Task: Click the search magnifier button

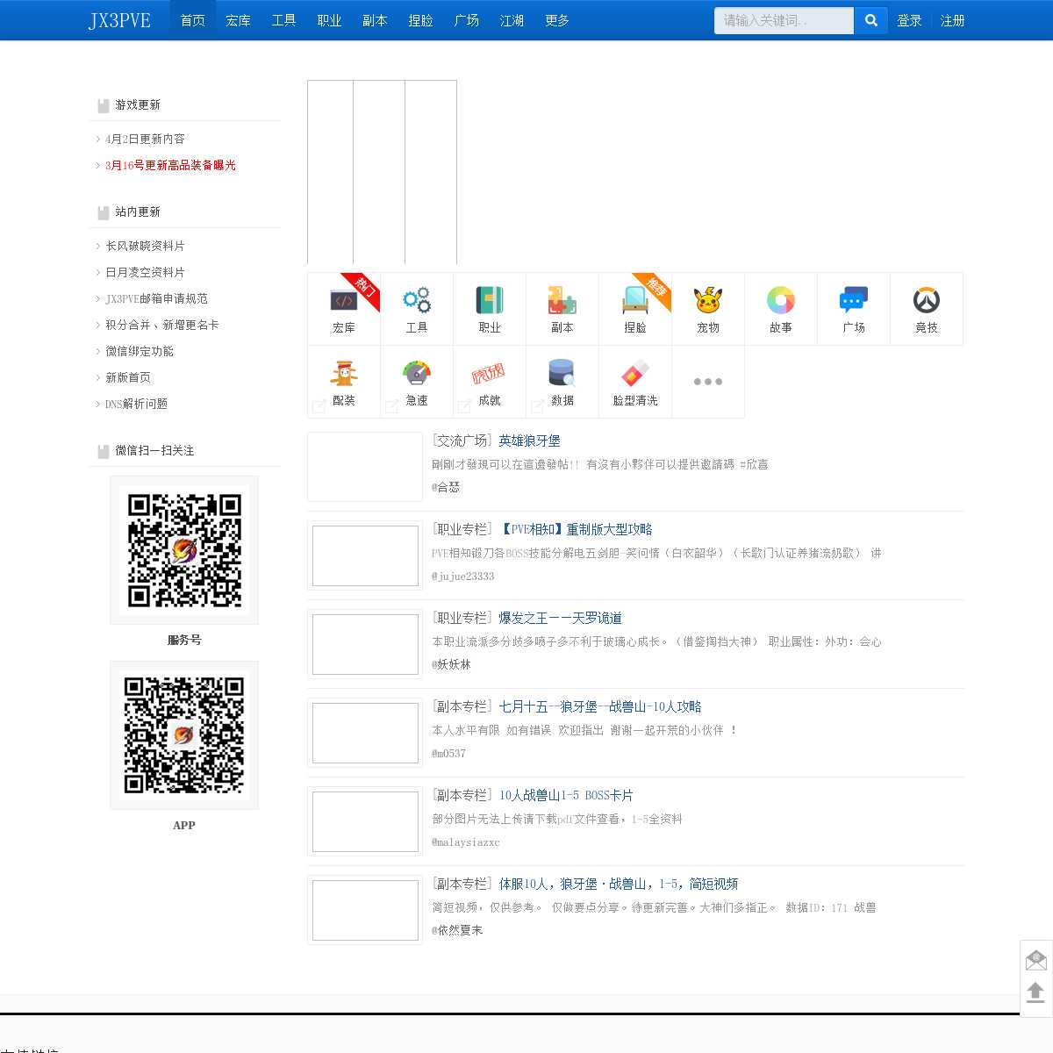Action: [x=870, y=20]
